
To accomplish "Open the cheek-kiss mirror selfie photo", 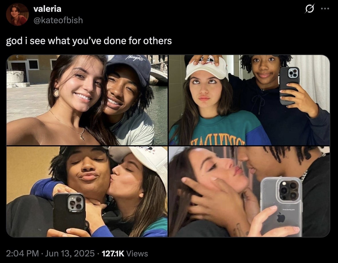I will click(x=87, y=192).
